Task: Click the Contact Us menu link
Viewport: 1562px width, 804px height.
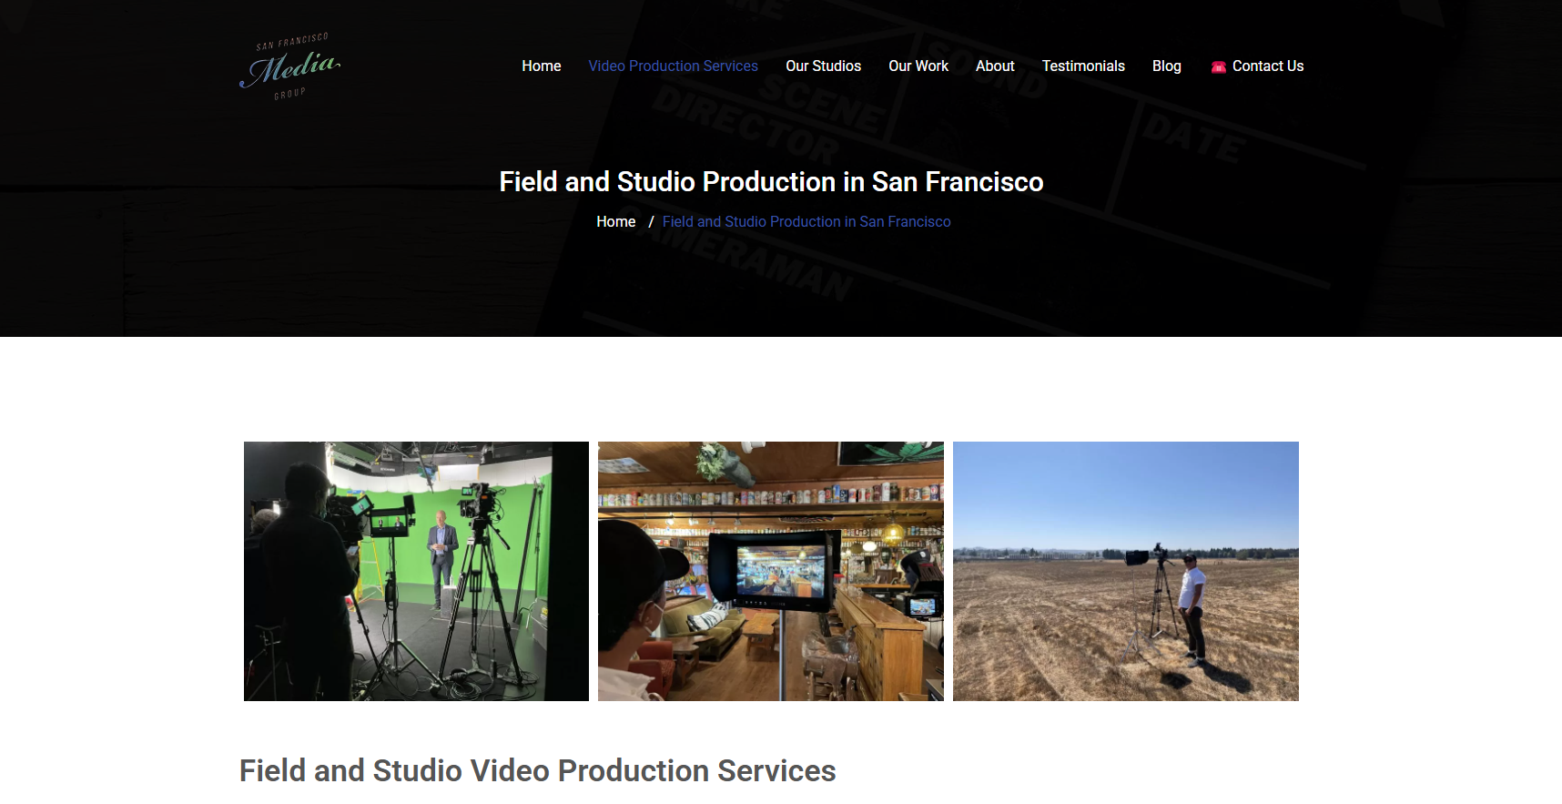Action: click(1267, 66)
